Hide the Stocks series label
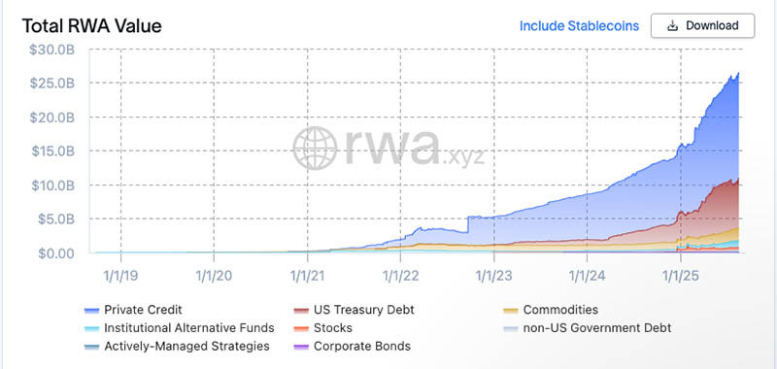 tap(333, 328)
